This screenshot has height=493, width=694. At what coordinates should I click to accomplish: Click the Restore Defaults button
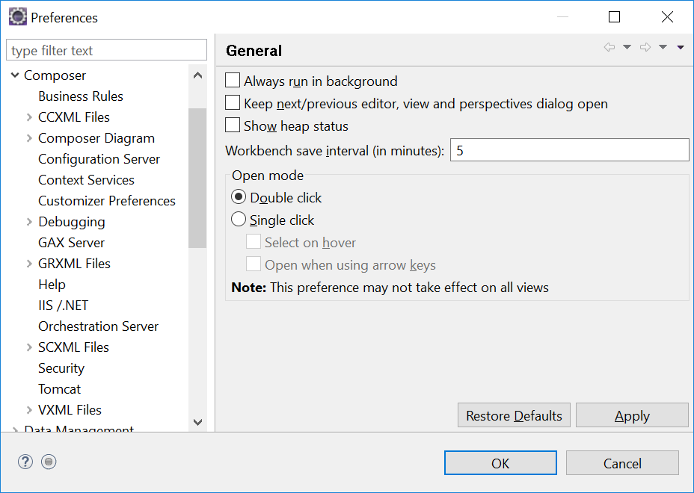tap(514, 415)
